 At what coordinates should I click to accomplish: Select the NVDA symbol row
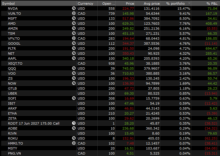(13, 9)
